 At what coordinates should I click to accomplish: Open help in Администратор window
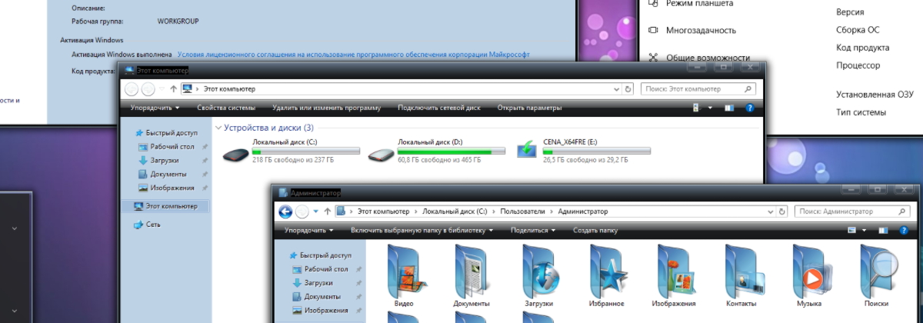pyautogui.click(x=904, y=230)
